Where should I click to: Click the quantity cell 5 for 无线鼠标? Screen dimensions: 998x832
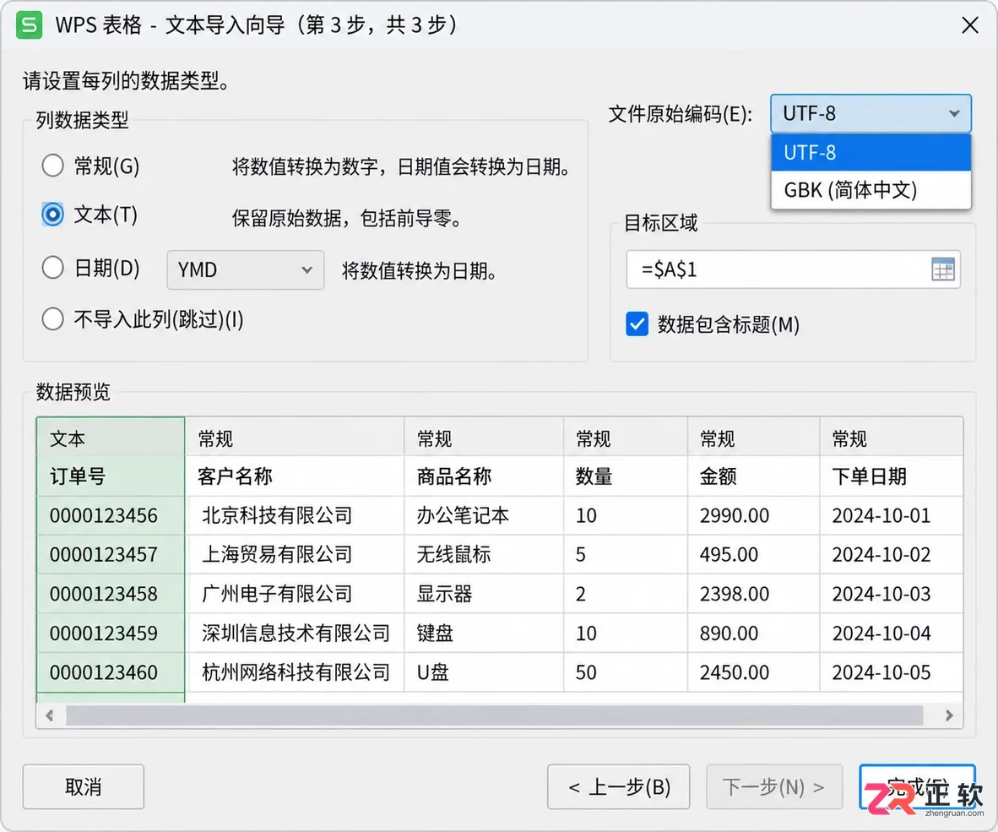(x=626, y=554)
